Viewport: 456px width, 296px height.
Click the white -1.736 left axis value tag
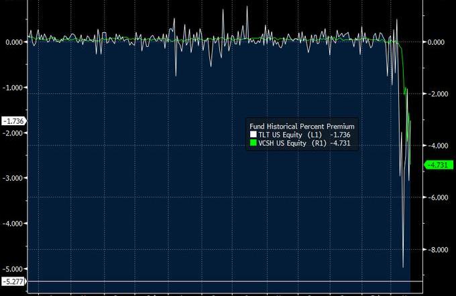point(13,121)
